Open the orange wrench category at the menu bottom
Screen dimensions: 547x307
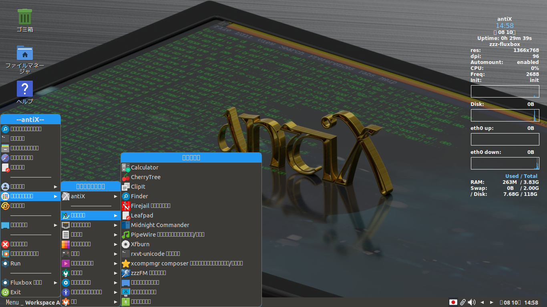90,302
